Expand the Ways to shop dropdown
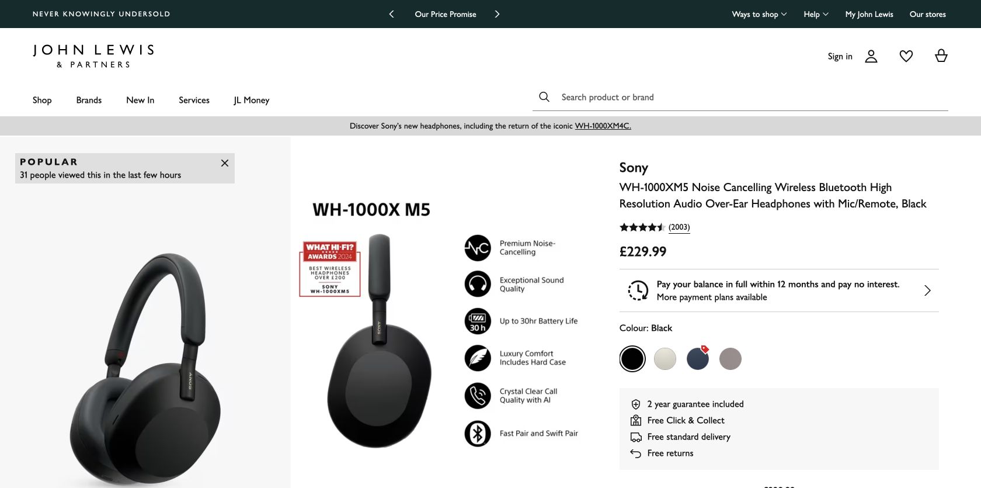The image size is (981, 488). point(759,14)
